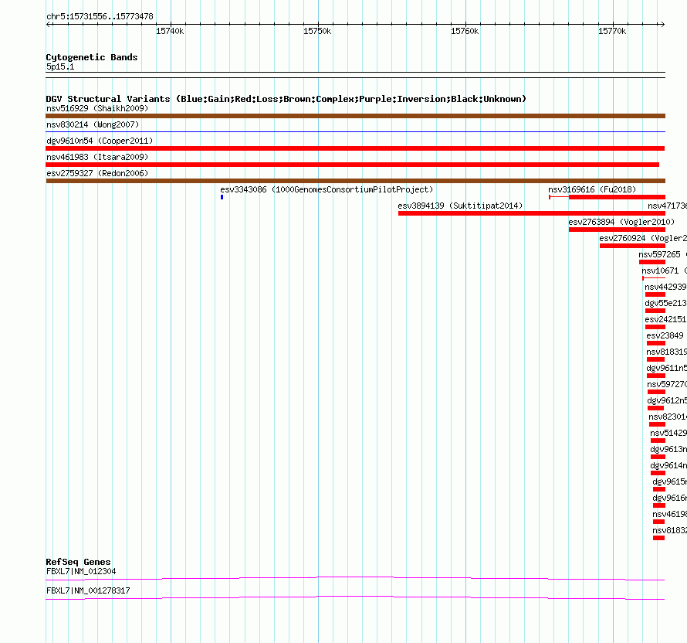
Task: Open variant nsv516929 (Shaikh2009) label
Action: 97,108
